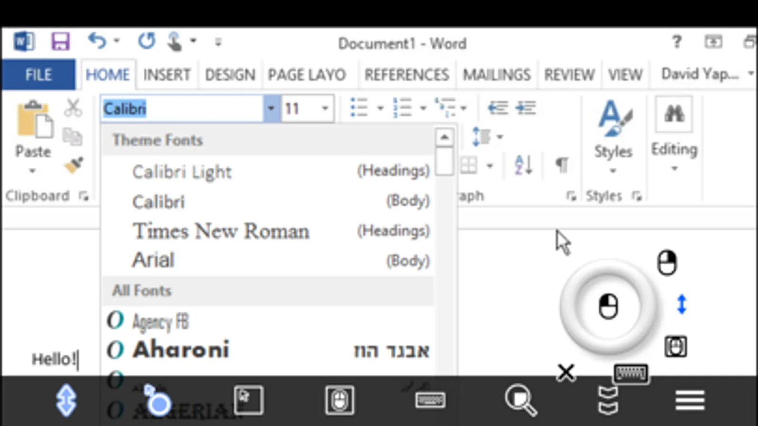Screen dimensions: 758x426
Task: Toggle the mouse pad mode in bottom bar
Action: tap(339, 400)
